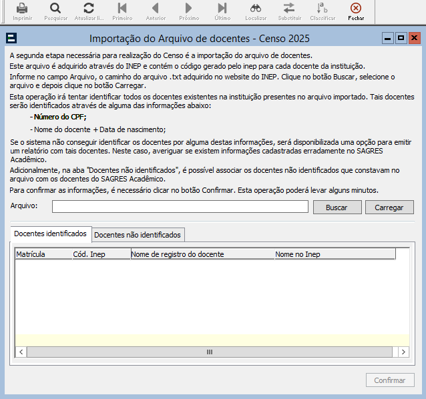The image size is (426, 399).
Task: Click the scrollbar left arrow
Action: (x=21, y=352)
